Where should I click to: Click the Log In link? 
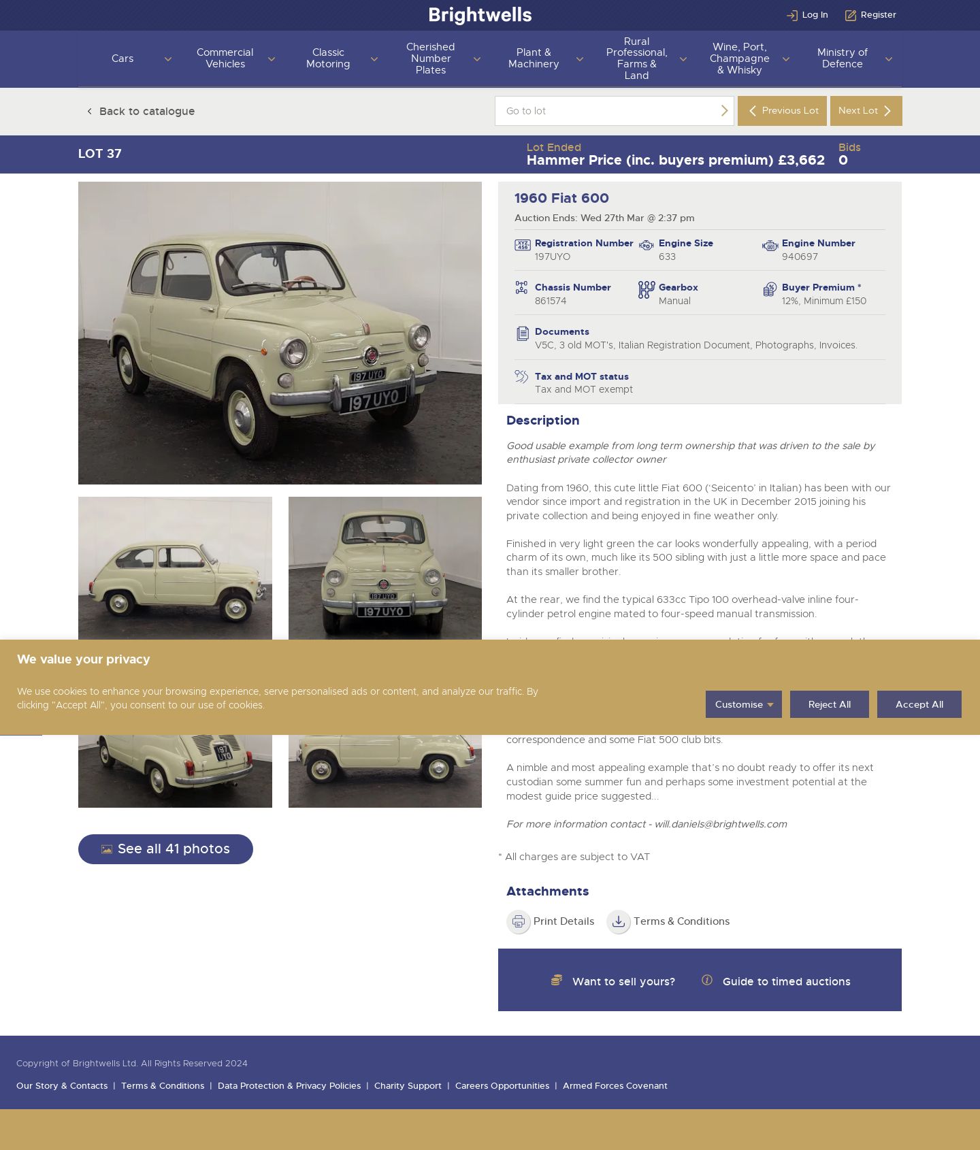click(x=815, y=15)
